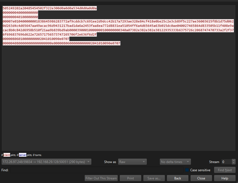Click Filter Out This Stream button
This screenshot has width=238, height=183.
click(x=101, y=178)
